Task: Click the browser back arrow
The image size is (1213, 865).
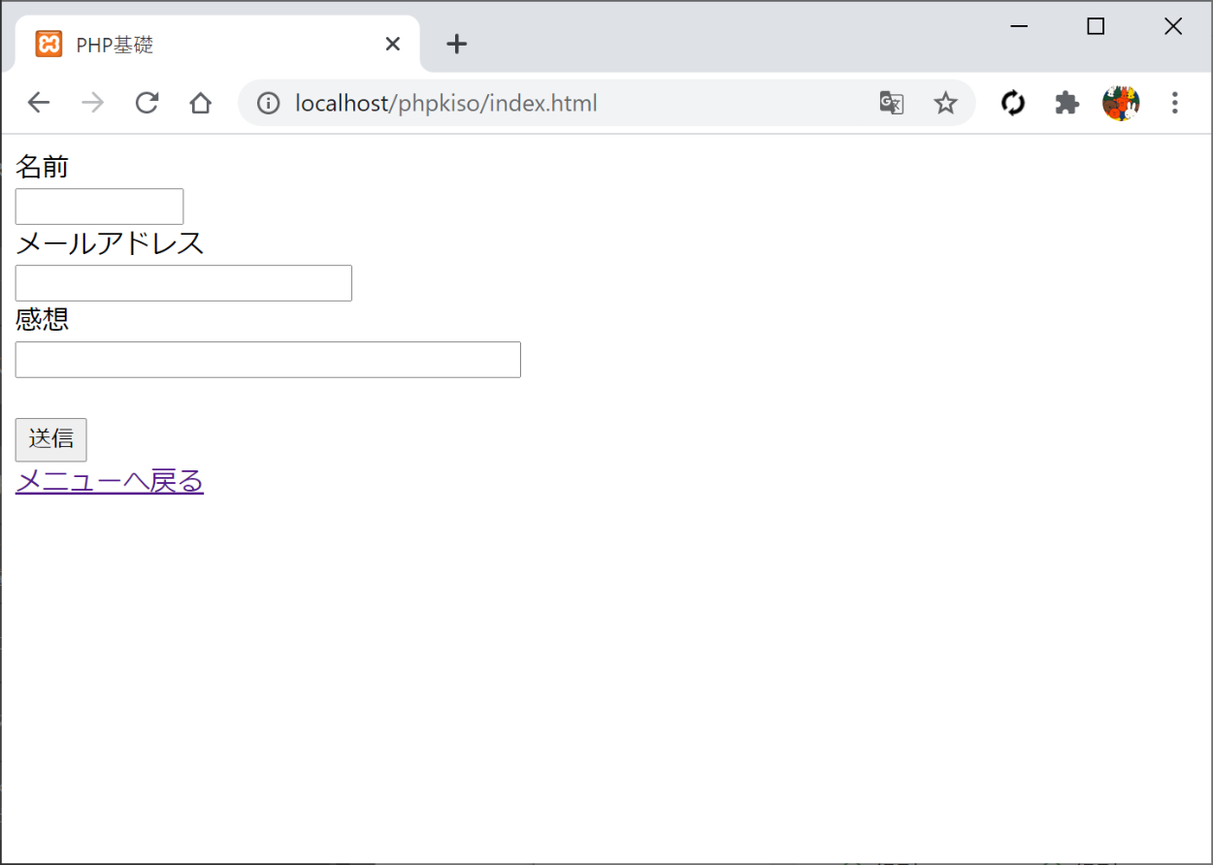Action: click(x=39, y=103)
